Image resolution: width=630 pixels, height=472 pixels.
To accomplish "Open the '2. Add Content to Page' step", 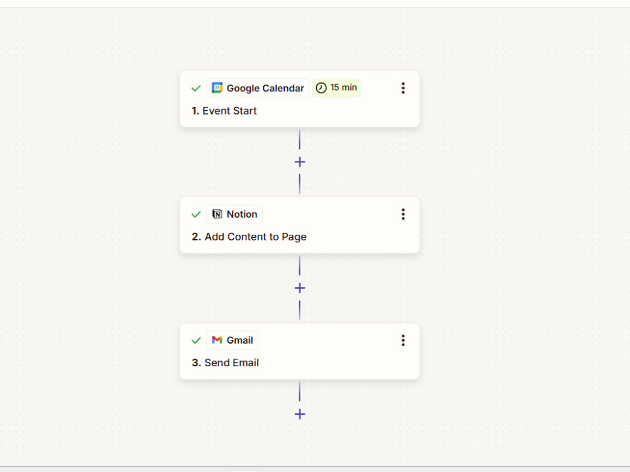I will (300, 225).
